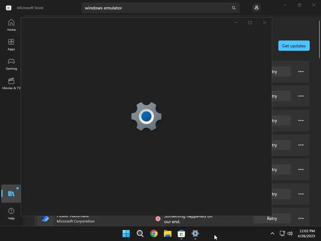The image size is (321, 241).
Task: Show hidden system tray icons
Action: [x=272, y=233]
